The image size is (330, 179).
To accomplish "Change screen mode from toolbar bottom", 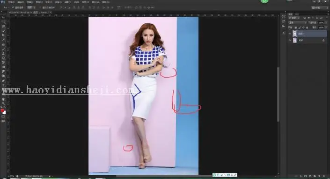I will 3,121.
